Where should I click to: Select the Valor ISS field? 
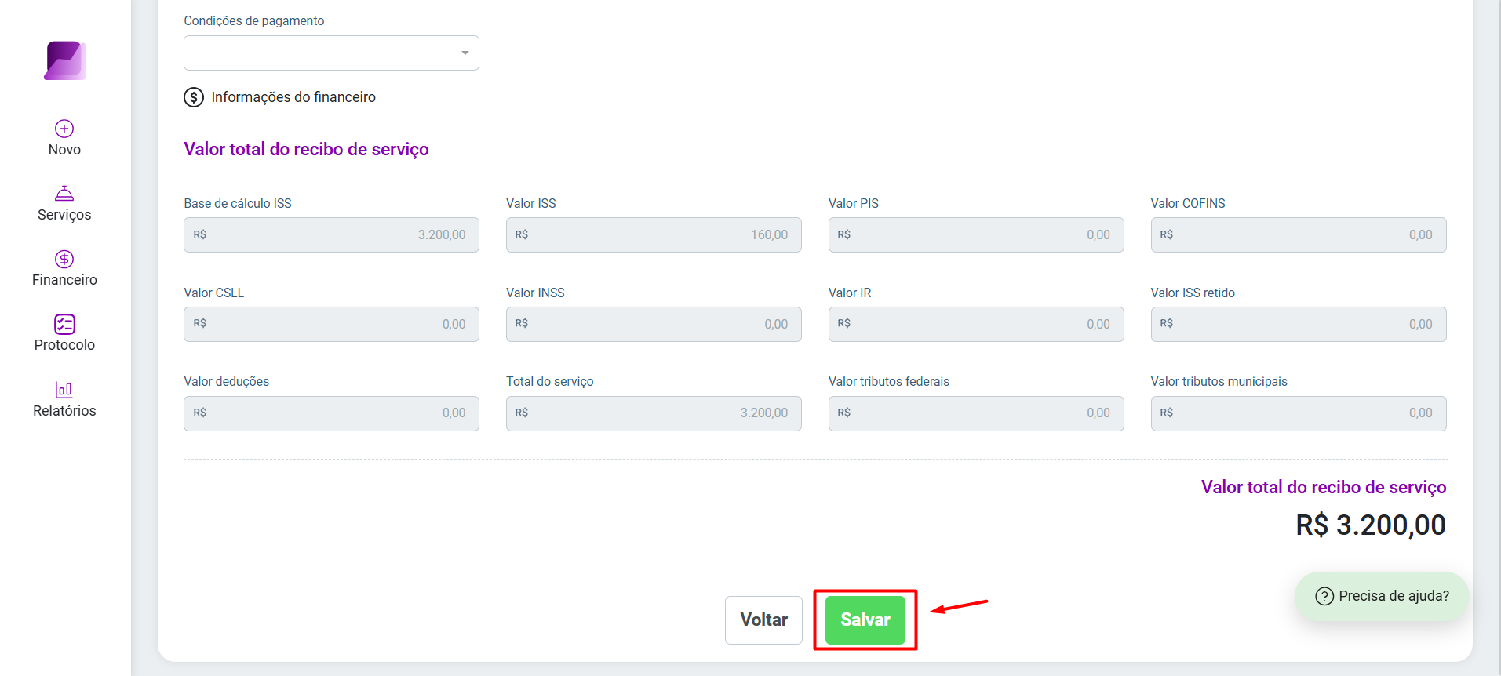654,234
